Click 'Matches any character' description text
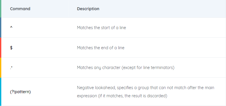 point(99,68)
